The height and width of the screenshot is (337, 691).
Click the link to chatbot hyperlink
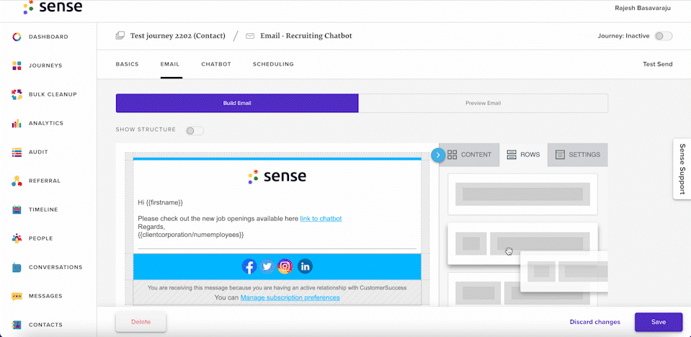[321, 218]
